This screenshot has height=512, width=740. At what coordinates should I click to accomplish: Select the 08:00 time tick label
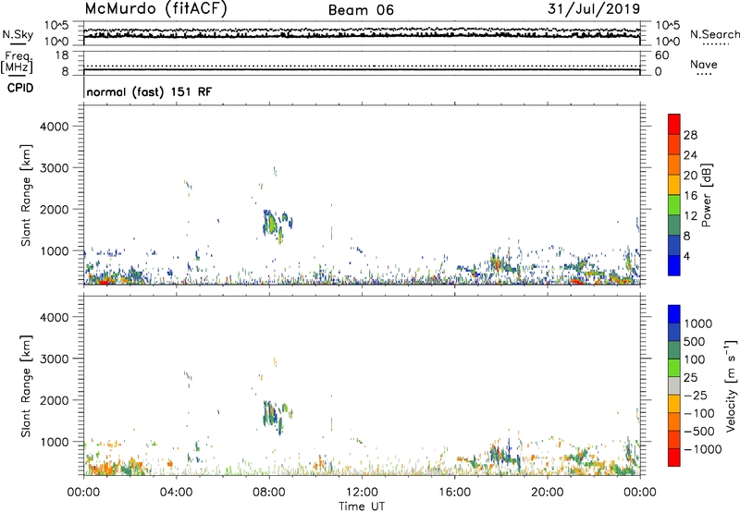coord(269,493)
